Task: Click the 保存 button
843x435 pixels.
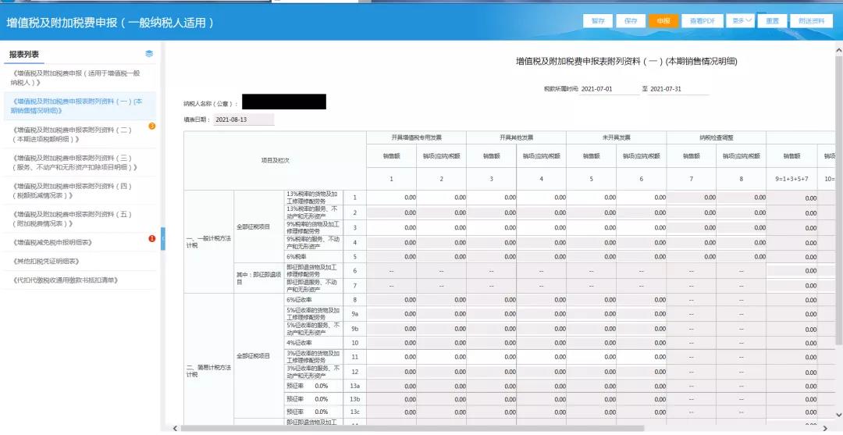Action: coord(630,21)
